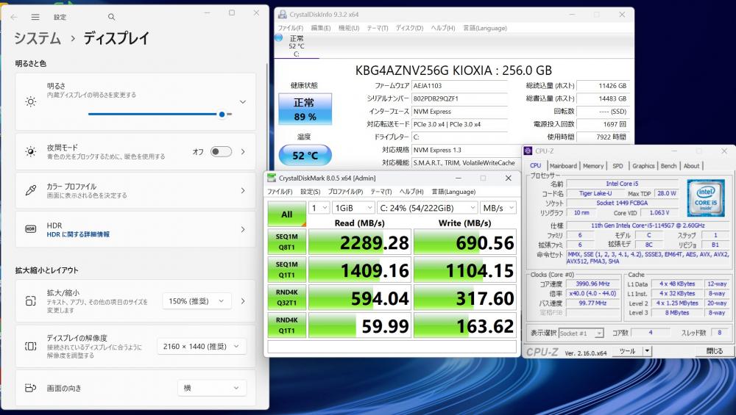Click the search icon in Settings
Screen dimensions: 736x415
[111, 16]
